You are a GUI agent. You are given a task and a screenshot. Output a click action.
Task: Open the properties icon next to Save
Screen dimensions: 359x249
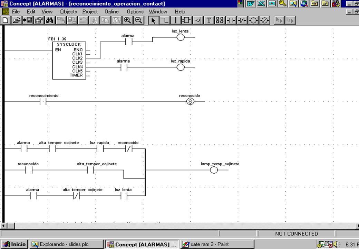coord(39,20)
